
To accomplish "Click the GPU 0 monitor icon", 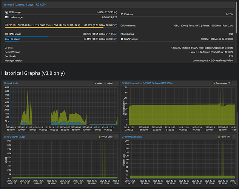I will point(6,26).
